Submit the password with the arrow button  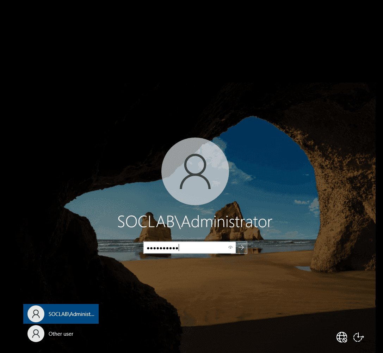(241, 248)
